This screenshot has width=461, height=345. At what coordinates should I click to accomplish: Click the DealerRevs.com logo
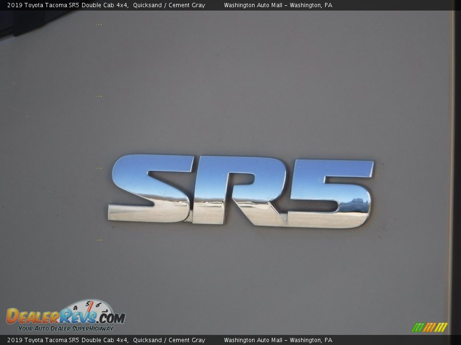66,316
